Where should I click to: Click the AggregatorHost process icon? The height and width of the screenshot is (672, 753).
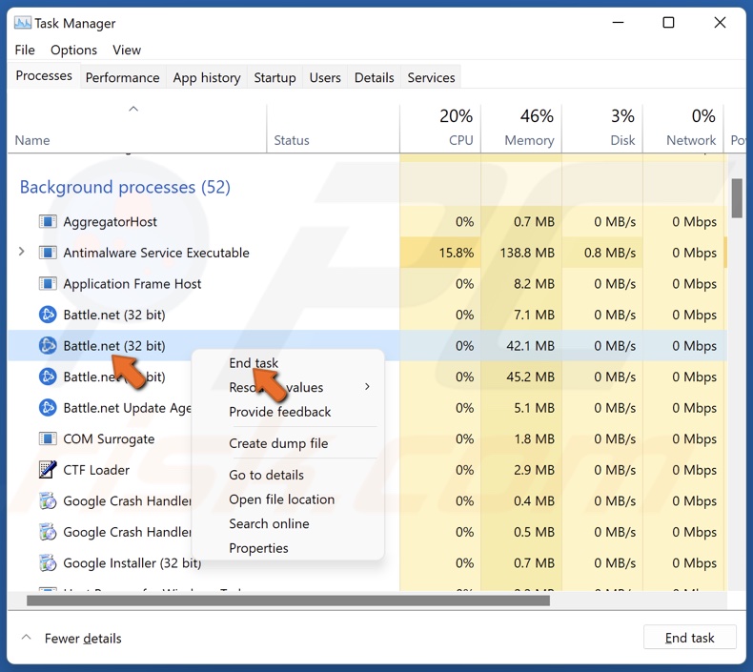(48, 222)
